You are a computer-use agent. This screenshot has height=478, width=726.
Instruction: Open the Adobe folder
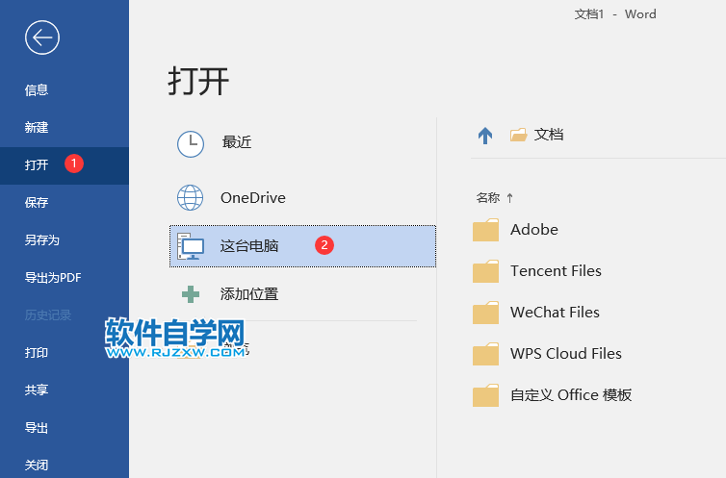(533, 230)
